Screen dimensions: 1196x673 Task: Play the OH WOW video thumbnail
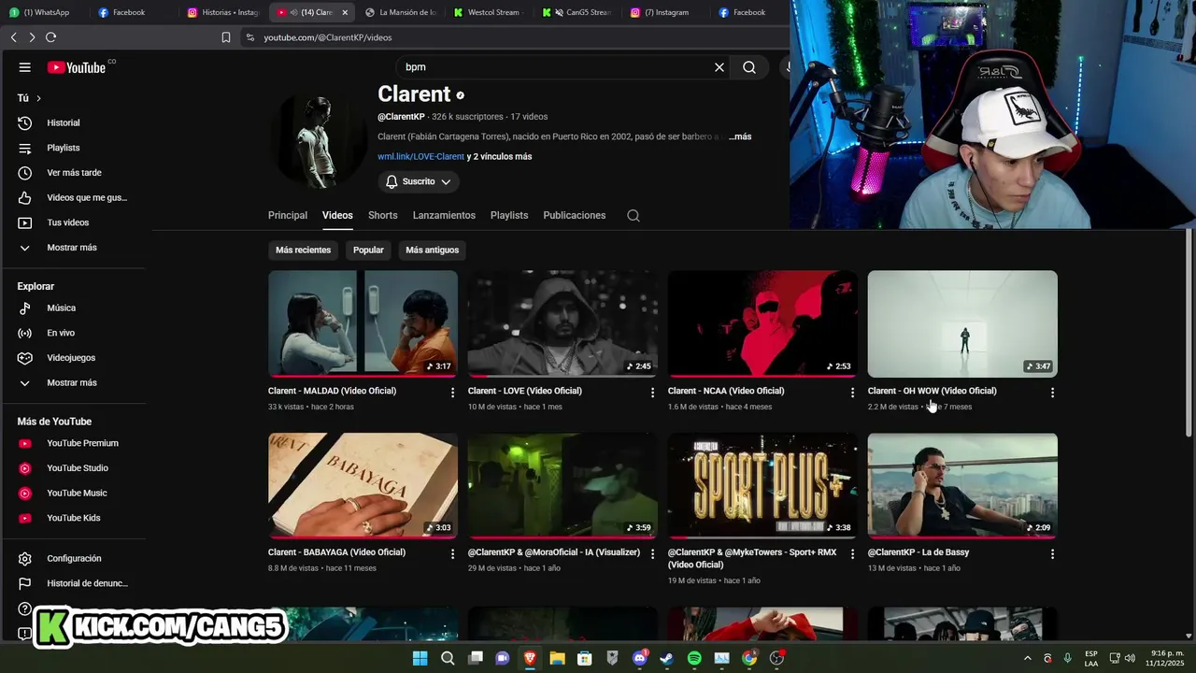[962, 324]
